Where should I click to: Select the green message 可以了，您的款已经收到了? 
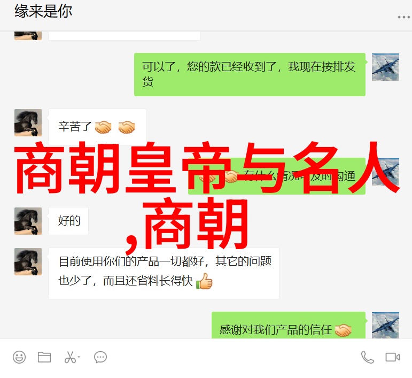[x=250, y=75]
